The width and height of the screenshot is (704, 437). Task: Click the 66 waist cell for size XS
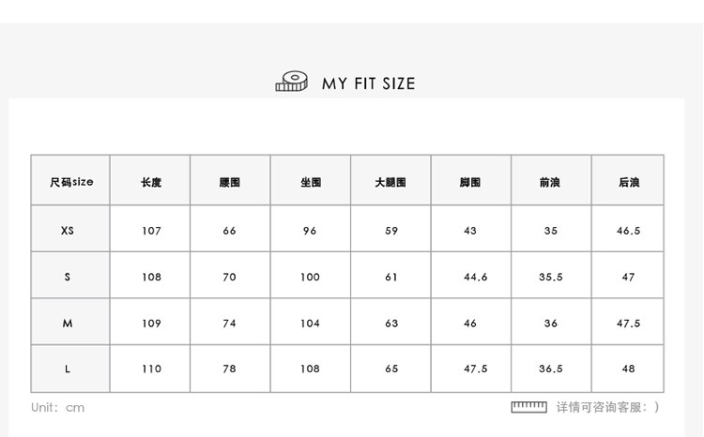(x=230, y=231)
